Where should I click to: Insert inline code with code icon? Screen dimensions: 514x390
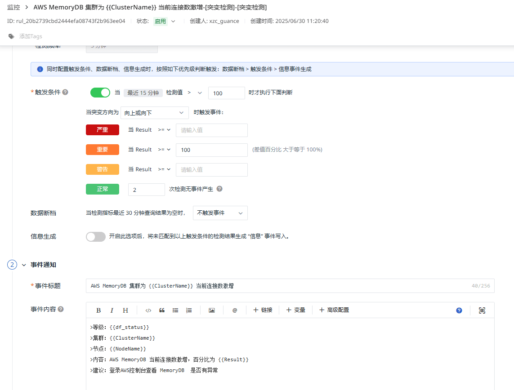pyautogui.click(x=148, y=310)
